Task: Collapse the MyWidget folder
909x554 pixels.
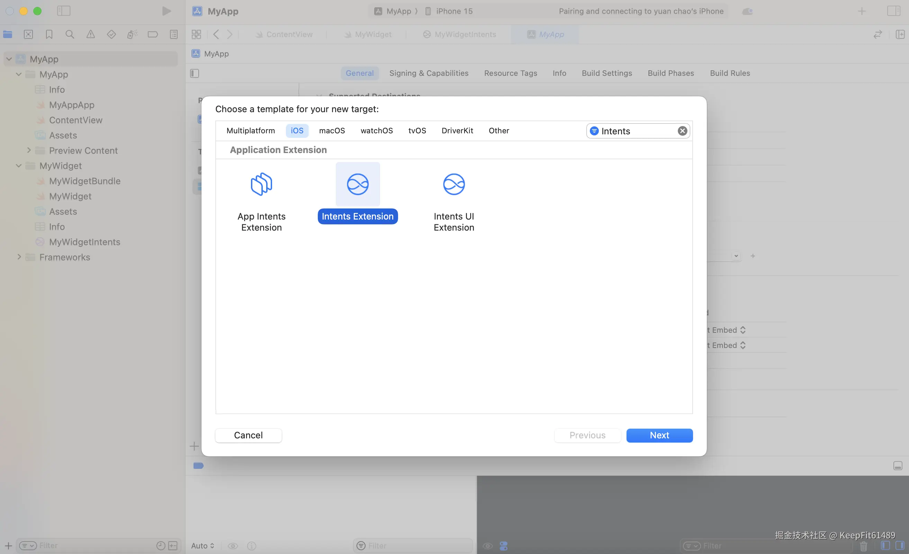Action: (19, 166)
